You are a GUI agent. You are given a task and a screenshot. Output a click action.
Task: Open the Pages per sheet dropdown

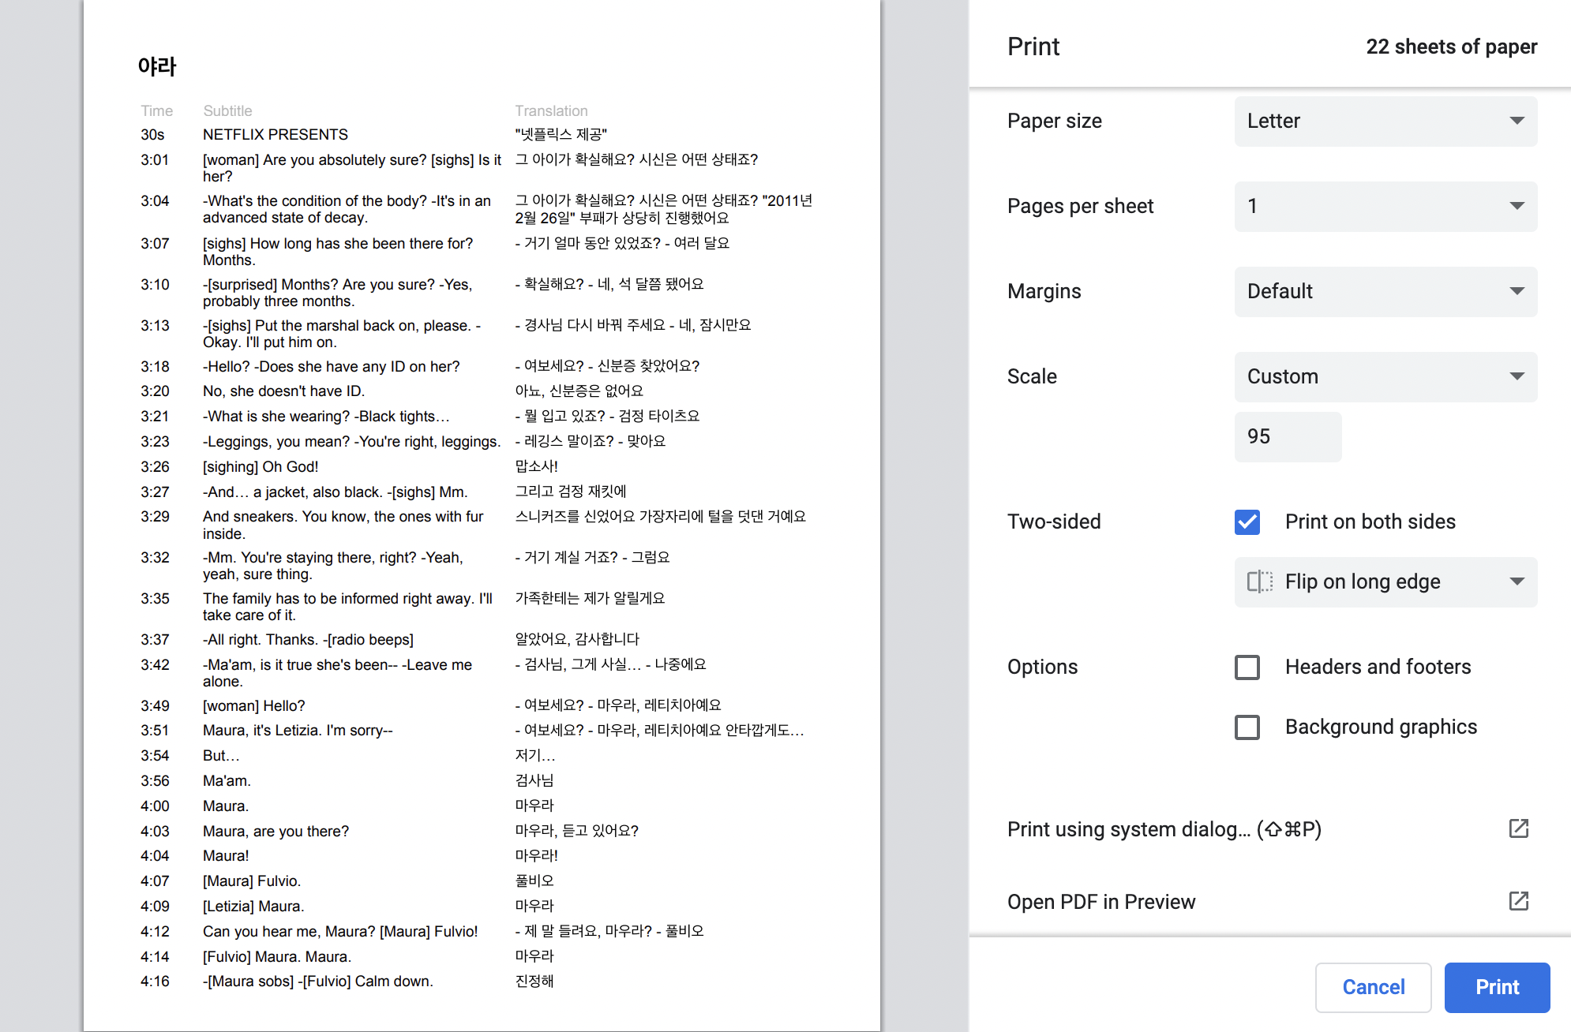click(1385, 206)
